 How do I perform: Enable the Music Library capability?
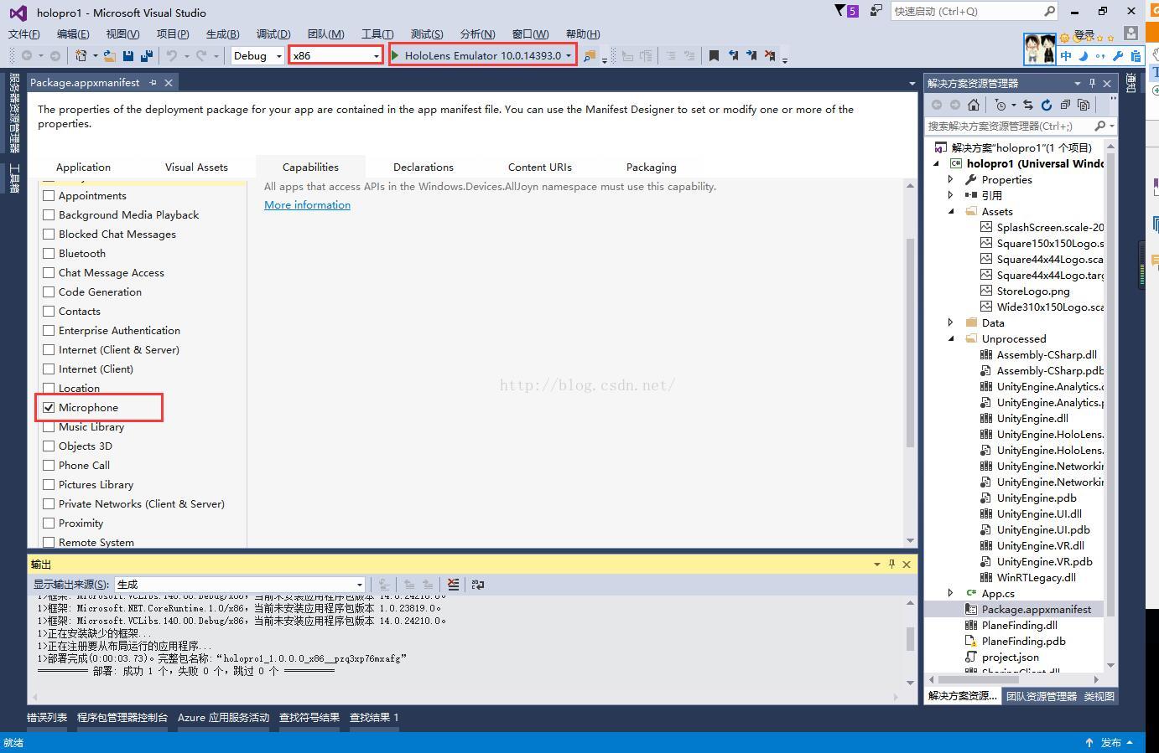pos(49,427)
